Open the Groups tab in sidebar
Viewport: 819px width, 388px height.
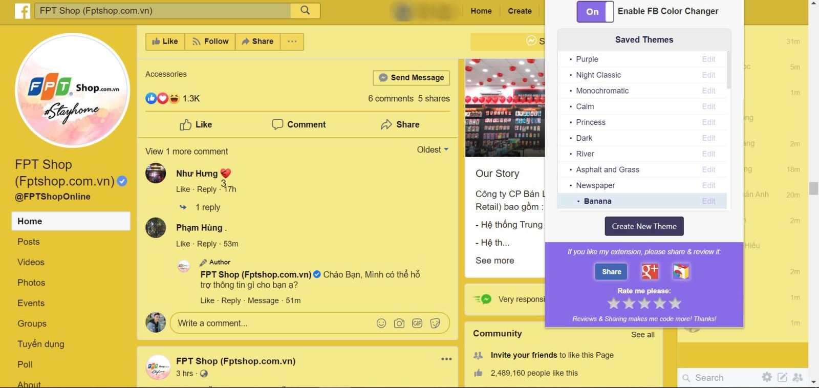point(32,324)
